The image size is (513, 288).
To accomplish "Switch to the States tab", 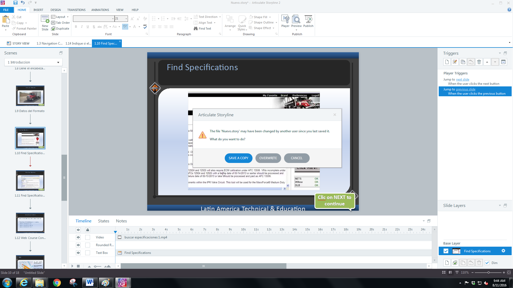I will [103, 221].
